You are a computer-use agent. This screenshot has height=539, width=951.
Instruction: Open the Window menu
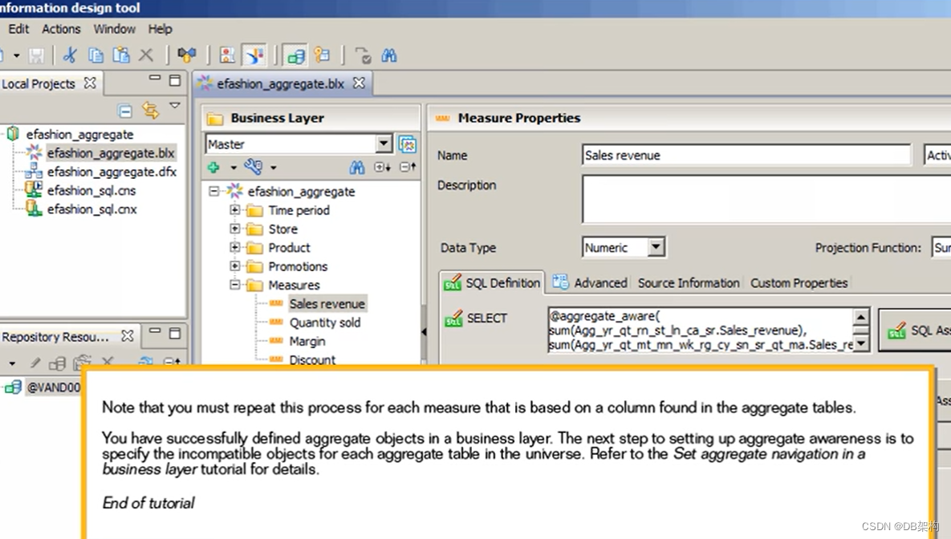coord(114,29)
